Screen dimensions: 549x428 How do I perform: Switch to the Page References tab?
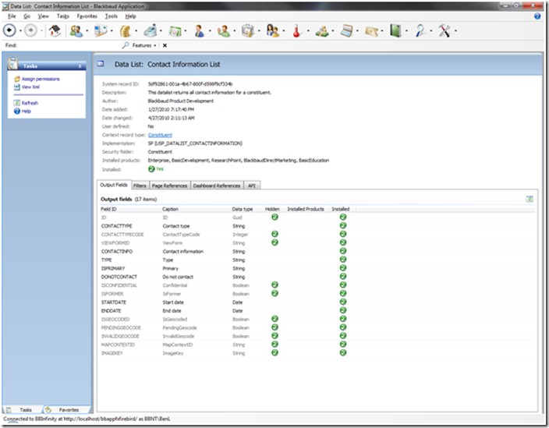coord(170,186)
